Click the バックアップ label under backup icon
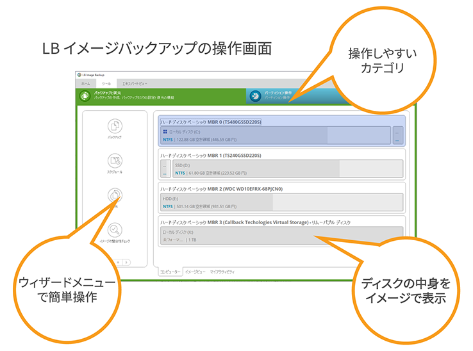The width and height of the screenshot is (473, 351). coord(115,137)
